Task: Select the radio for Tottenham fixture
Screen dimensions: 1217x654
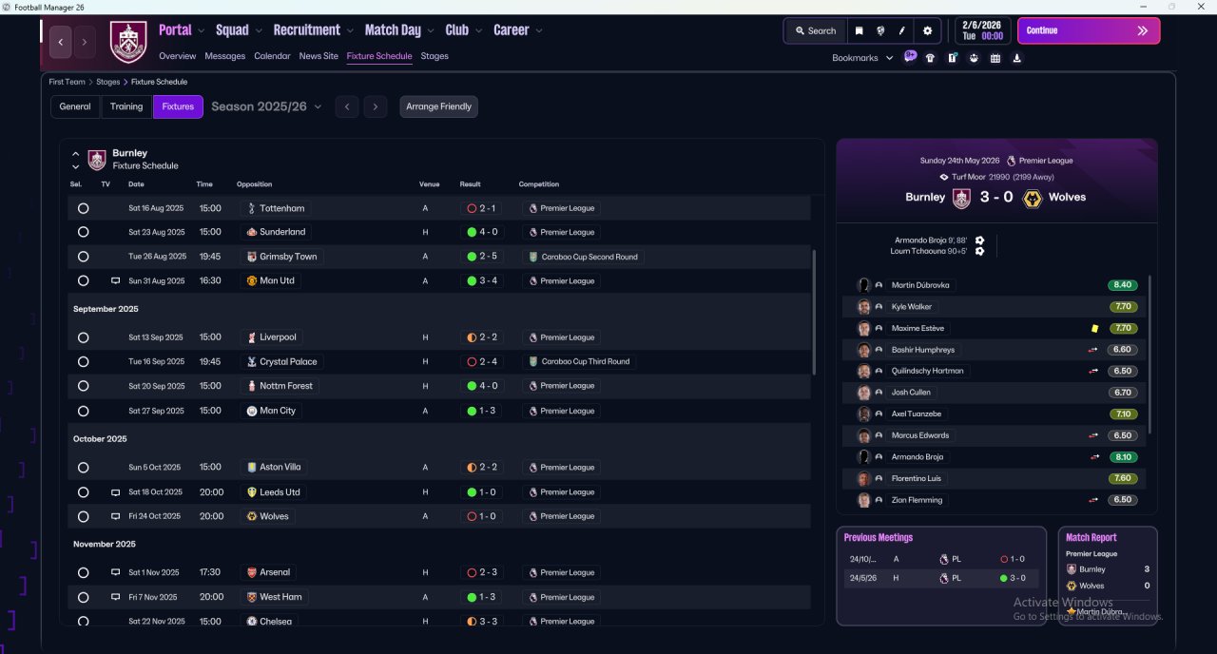Action: point(83,208)
